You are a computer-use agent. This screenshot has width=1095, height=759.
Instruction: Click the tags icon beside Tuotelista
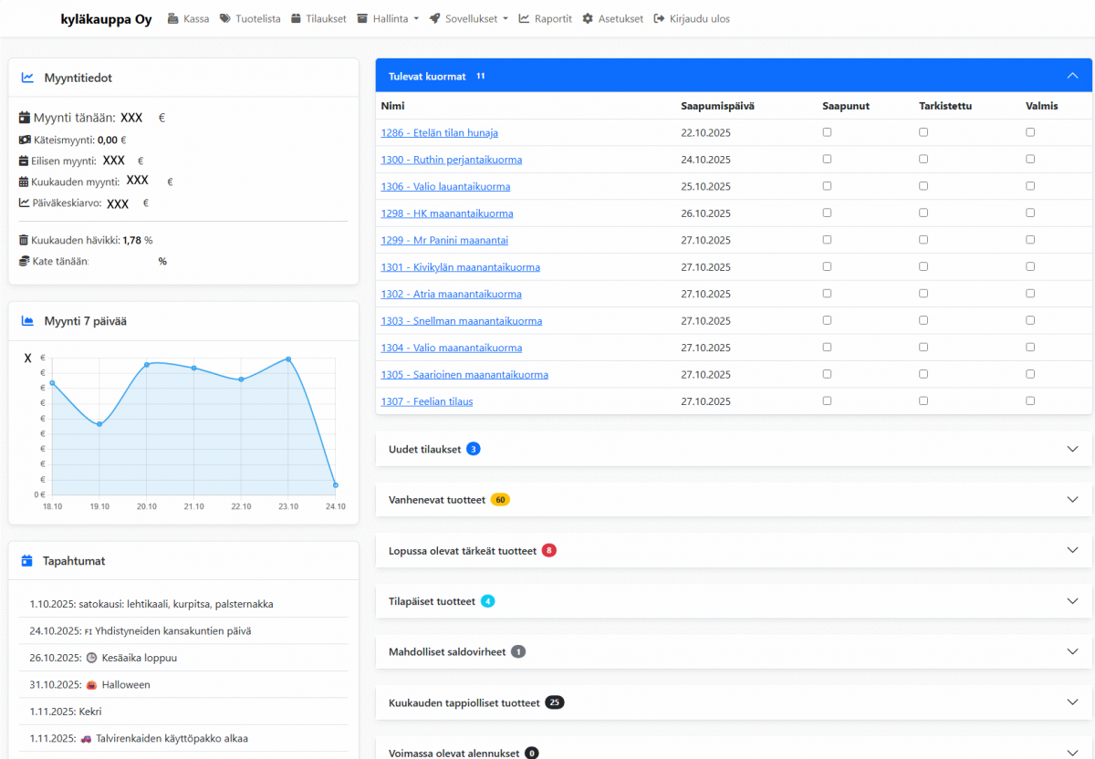coord(225,18)
